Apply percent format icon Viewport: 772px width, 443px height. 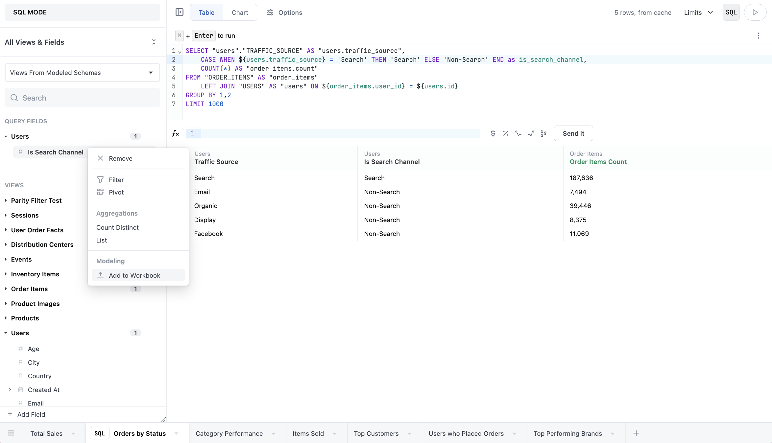point(505,133)
